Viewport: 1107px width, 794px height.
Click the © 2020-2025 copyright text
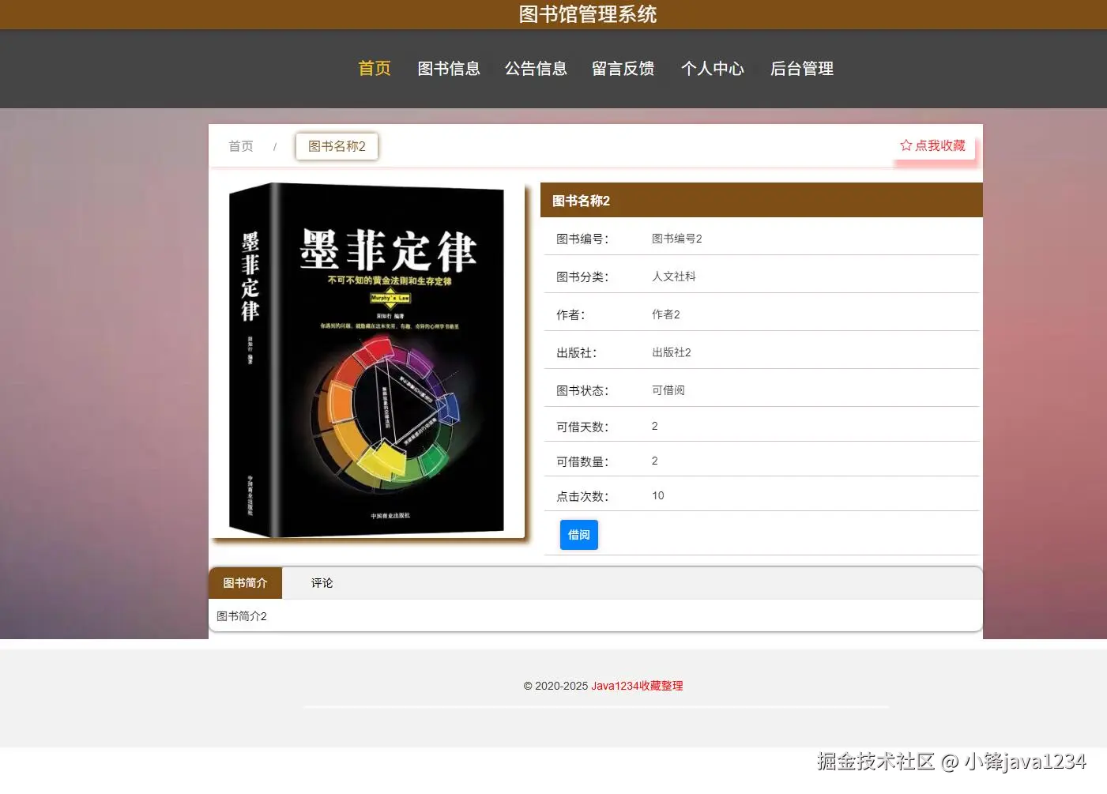555,686
